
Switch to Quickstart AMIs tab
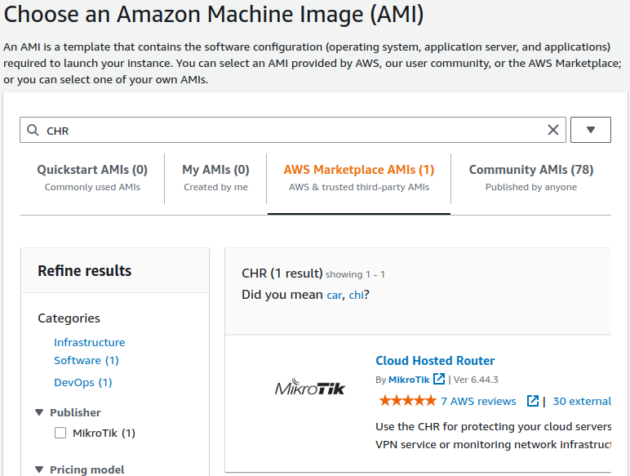tap(92, 177)
